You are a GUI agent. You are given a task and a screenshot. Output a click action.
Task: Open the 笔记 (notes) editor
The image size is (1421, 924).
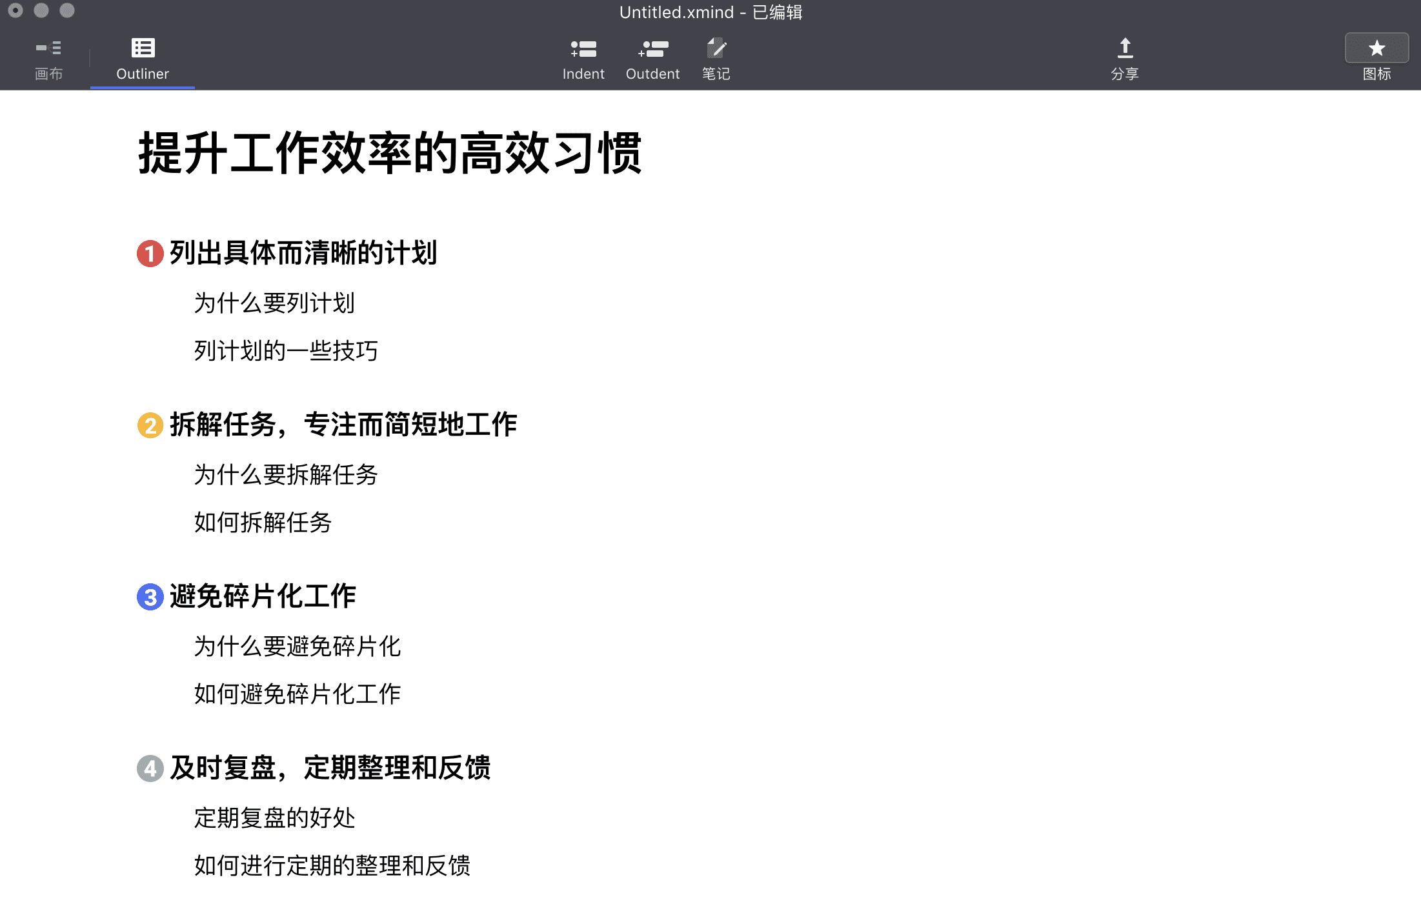click(716, 58)
